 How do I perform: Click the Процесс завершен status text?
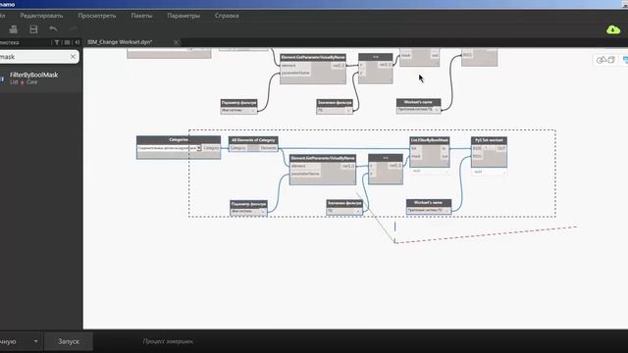pyautogui.click(x=168, y=341)
